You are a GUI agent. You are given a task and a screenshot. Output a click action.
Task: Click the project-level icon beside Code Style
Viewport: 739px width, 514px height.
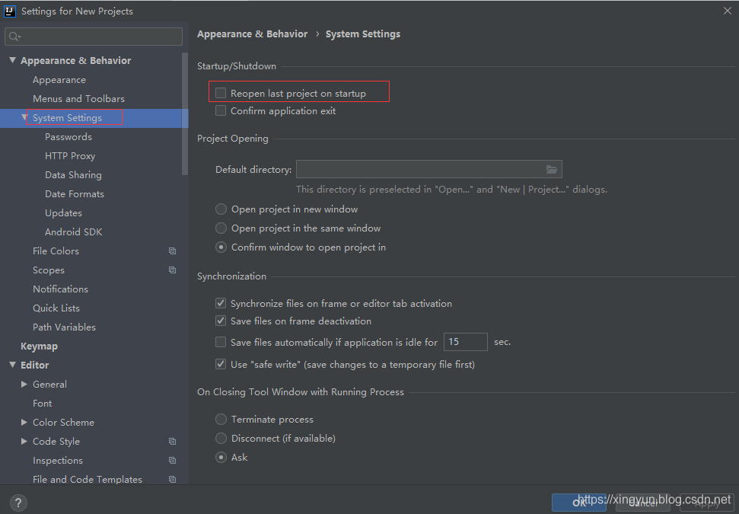point(173,442)
